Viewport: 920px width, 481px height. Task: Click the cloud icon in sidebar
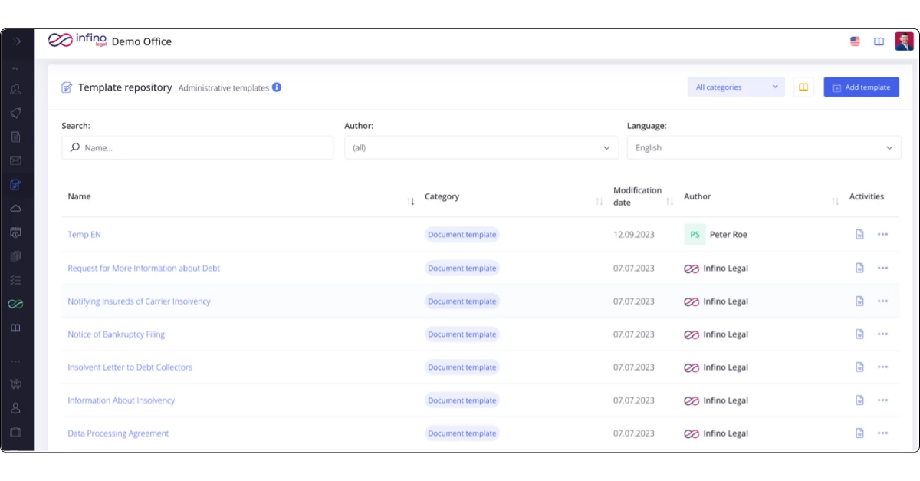click(x=15, y=209)
